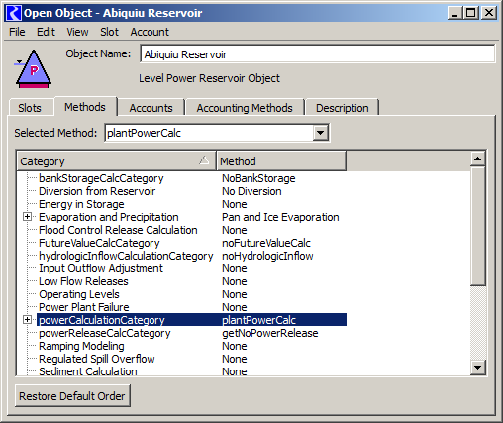Switch to the Accounting Methods tab
This screenshot has width=503, height=423.
245,108
